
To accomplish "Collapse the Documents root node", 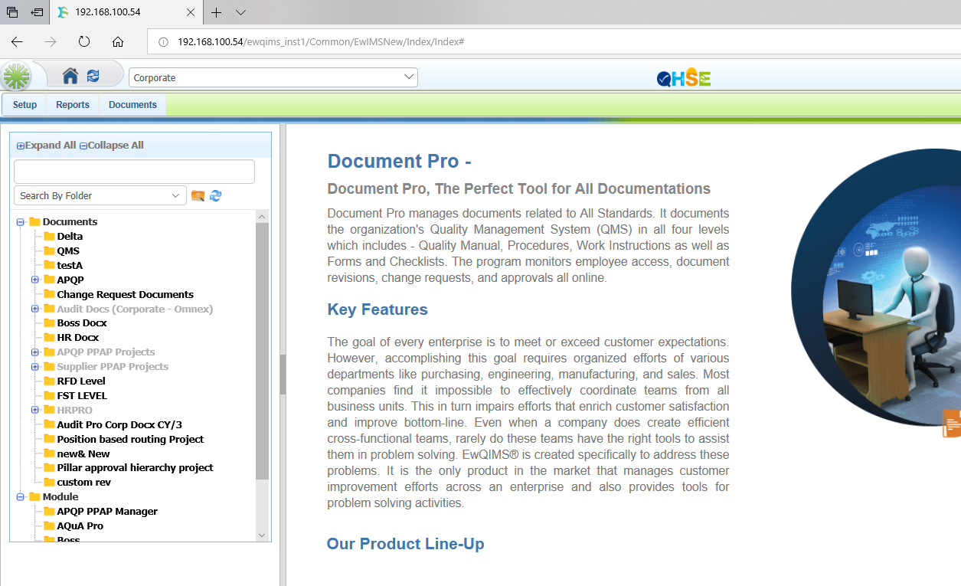I will (x=21, y=222).
